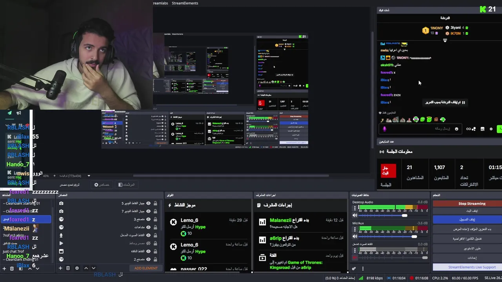Open the emoji picker in the Kick chat box
The width and height of the screenshot is (502, 282).
point(457,129)
